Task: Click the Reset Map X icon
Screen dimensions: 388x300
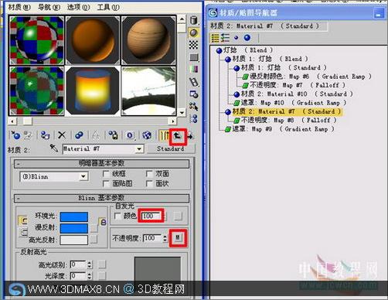Action: tap(62, 135)
